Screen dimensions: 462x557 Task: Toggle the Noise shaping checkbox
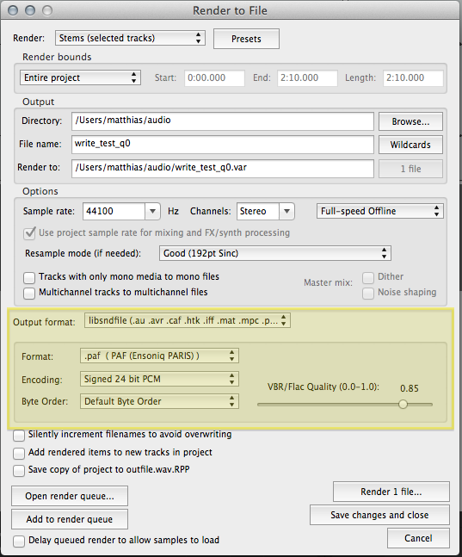368,293
